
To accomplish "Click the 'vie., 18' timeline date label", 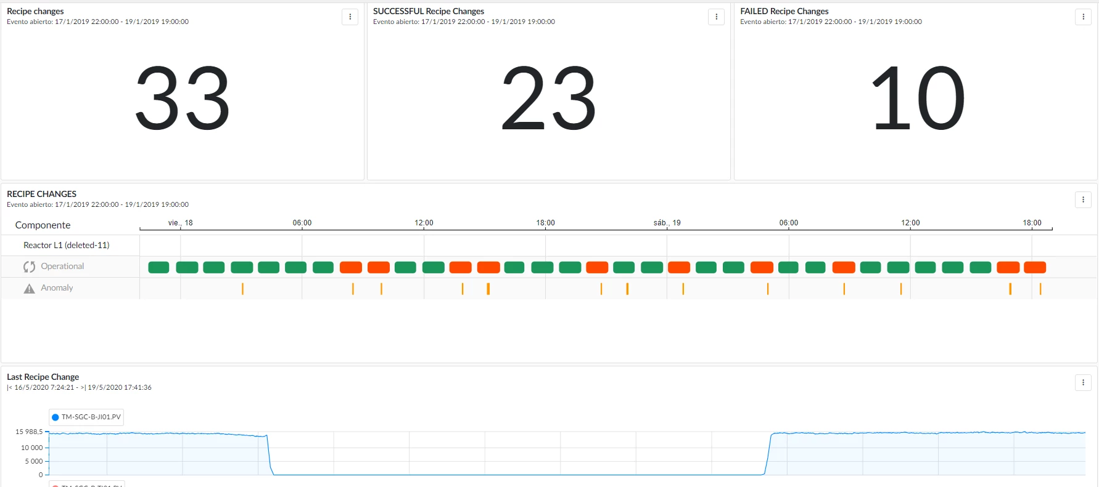I will (x=181, y=223).
